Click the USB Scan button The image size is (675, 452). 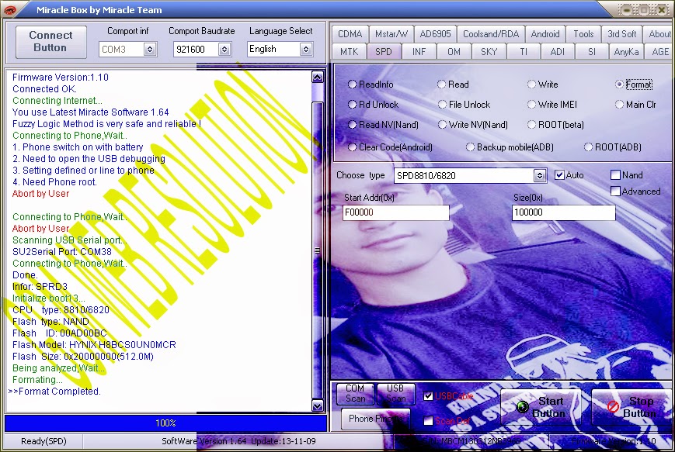click(395, 394)
